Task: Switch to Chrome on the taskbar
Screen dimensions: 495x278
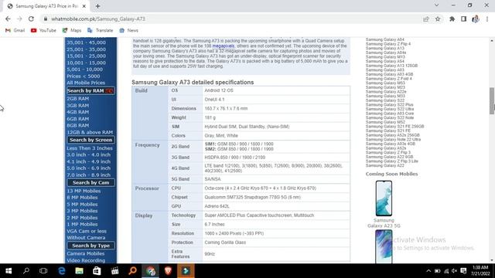Action: pyautogui.click(x=150, y=271)
